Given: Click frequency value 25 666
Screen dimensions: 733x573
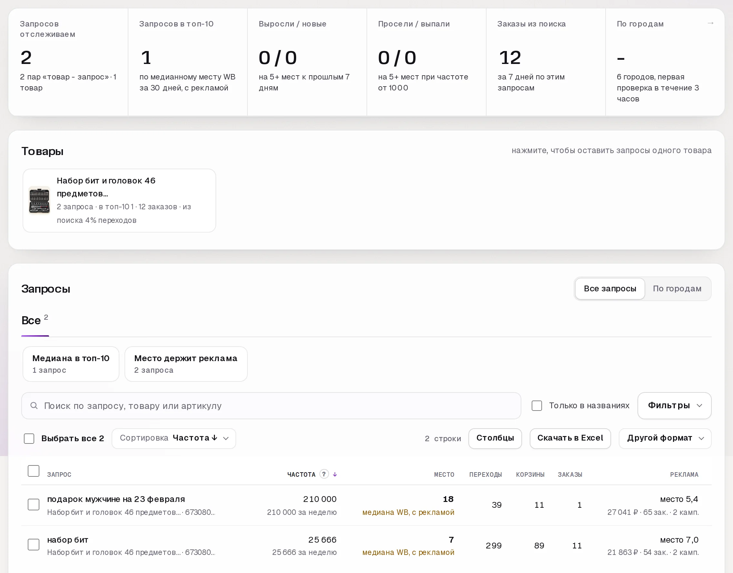Looking at the screenshot, I should click(322, 540).
